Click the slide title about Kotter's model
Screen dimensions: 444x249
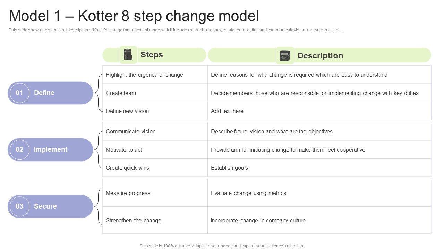coord(134,16)
